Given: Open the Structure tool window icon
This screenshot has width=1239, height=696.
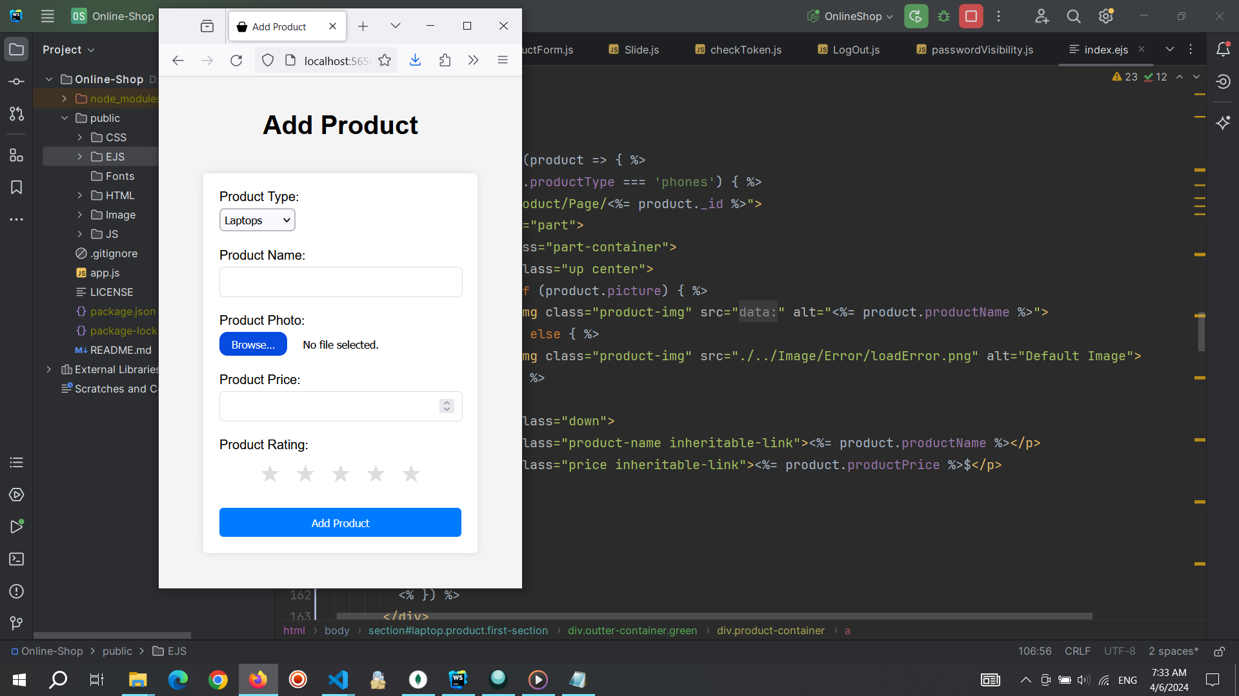Looking at the screenshot, I should coord(17,155).
